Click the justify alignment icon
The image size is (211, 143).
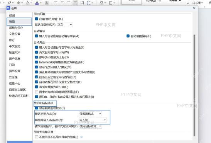pos(75,3)
